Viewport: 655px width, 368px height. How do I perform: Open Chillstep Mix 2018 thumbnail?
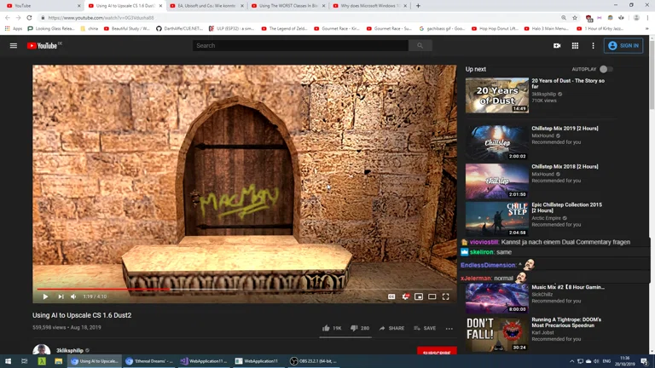(496, 181)
